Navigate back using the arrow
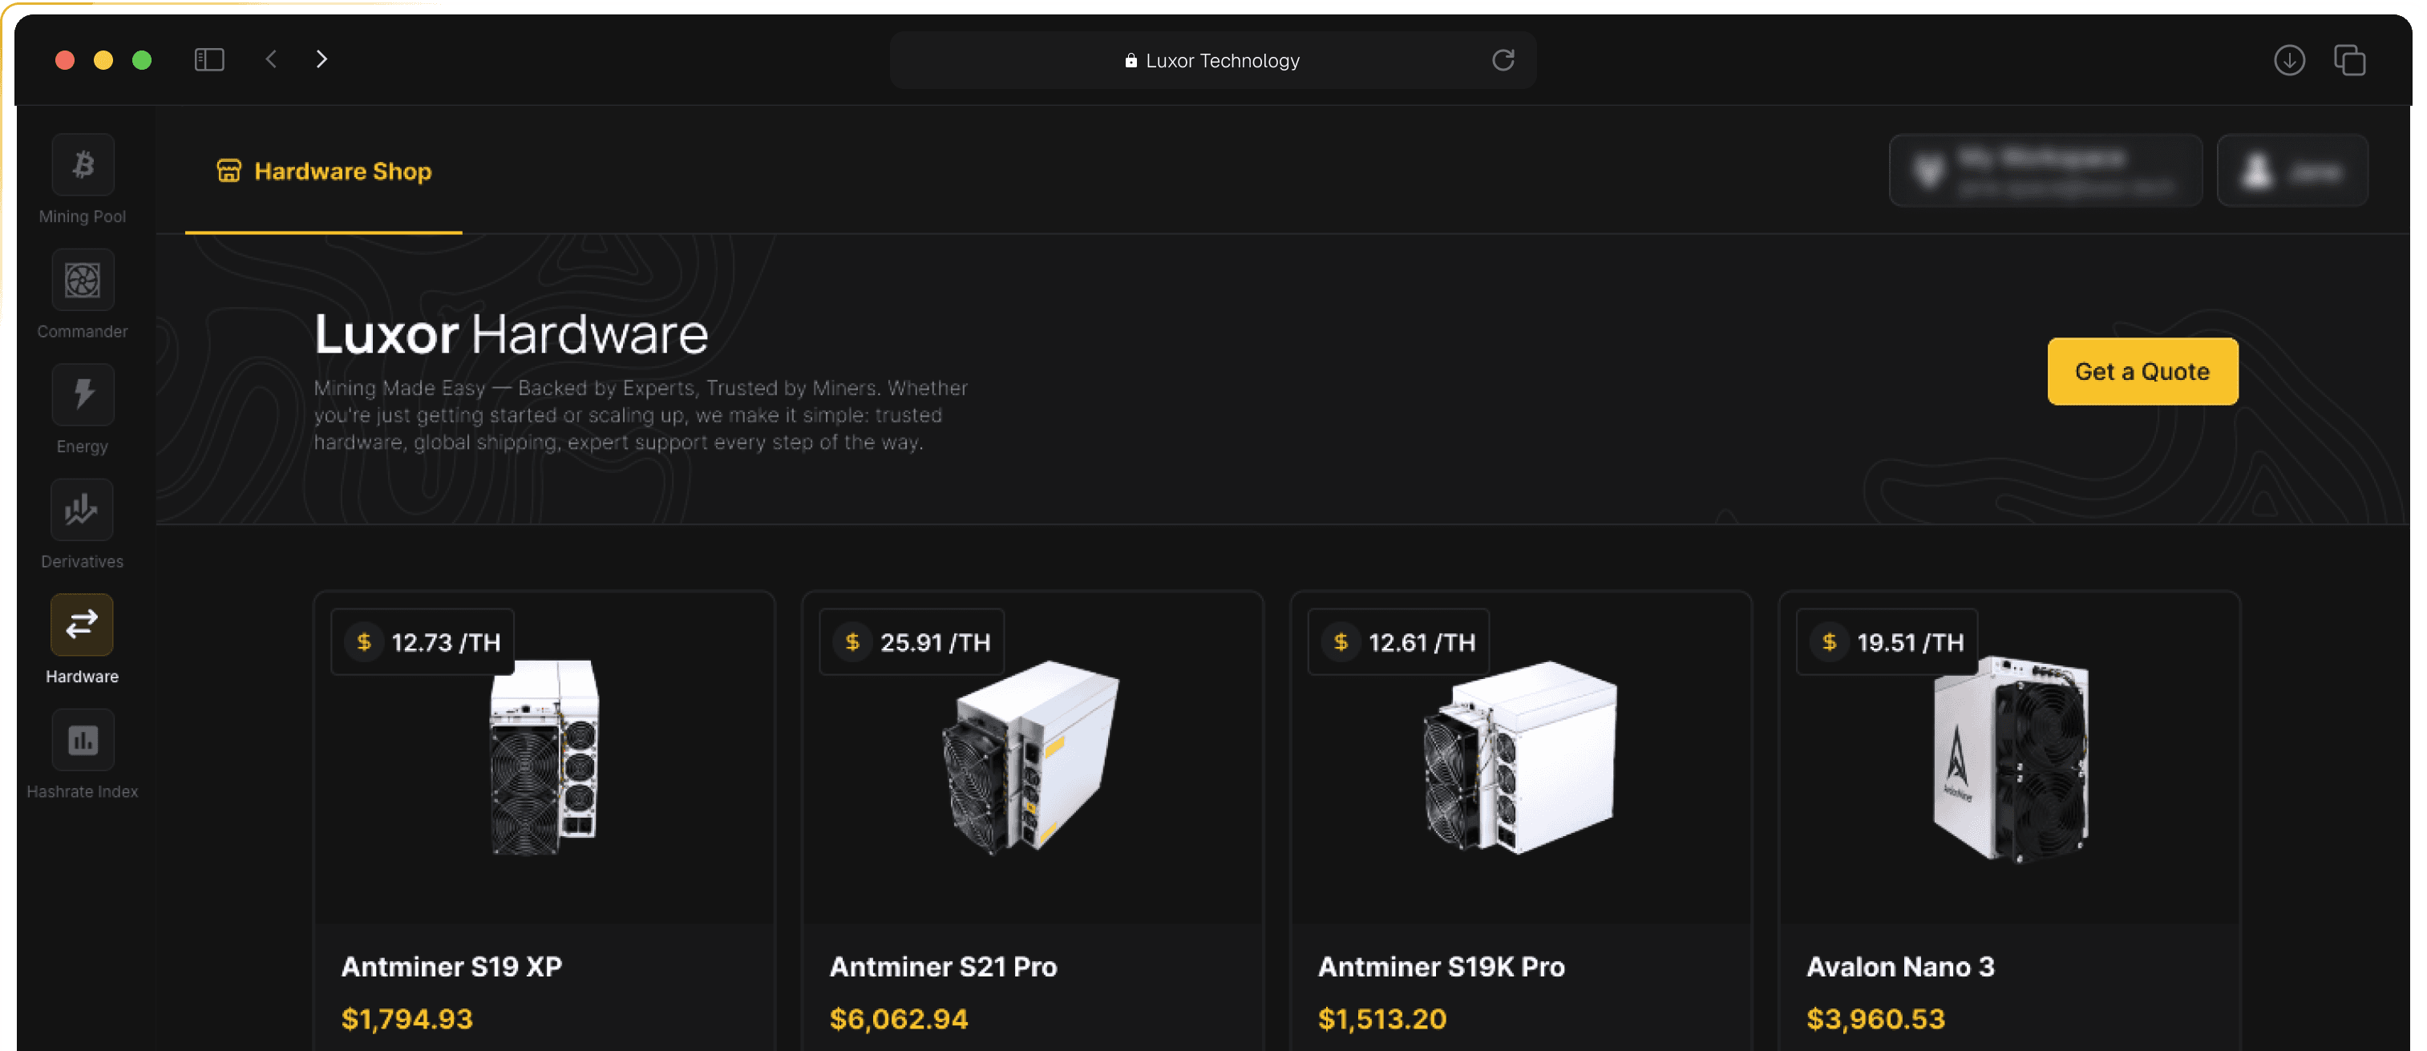 point(270,59)
